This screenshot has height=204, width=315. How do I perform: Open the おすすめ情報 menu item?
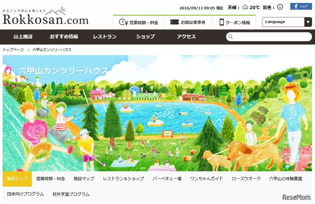pyautogui.click(x=64, y=37)
